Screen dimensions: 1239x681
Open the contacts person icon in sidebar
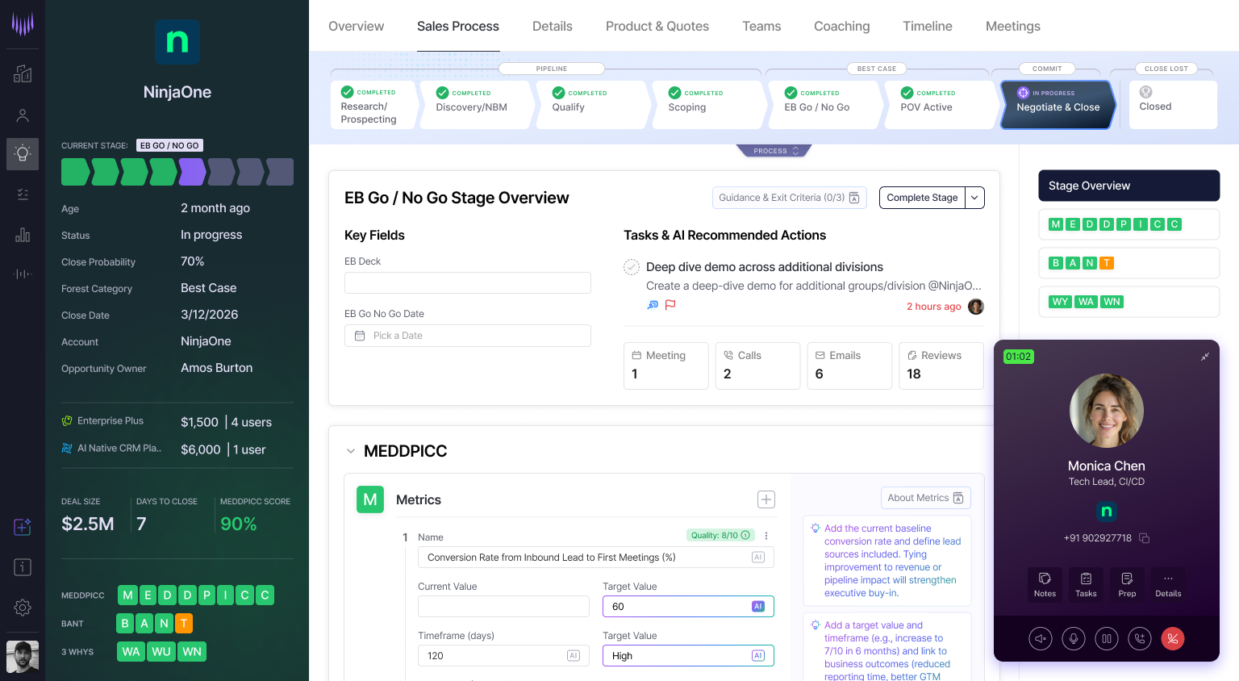pyautogui.click(x=23, y=115)
